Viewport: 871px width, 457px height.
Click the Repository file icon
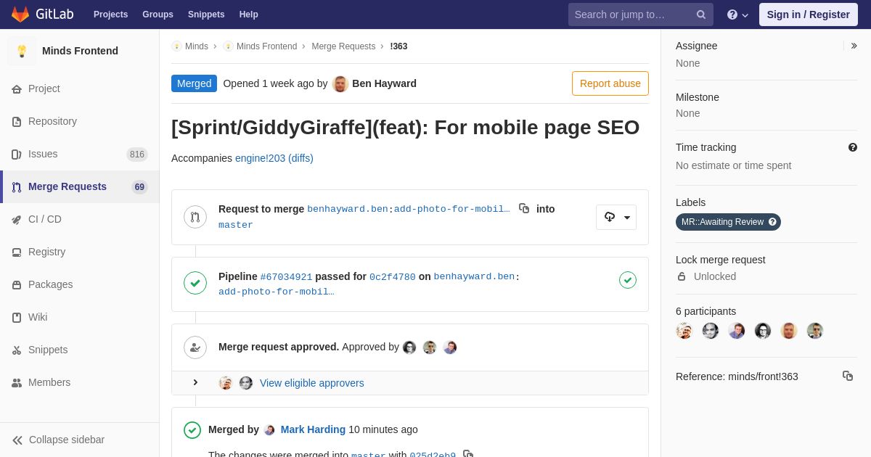point(17,122)
